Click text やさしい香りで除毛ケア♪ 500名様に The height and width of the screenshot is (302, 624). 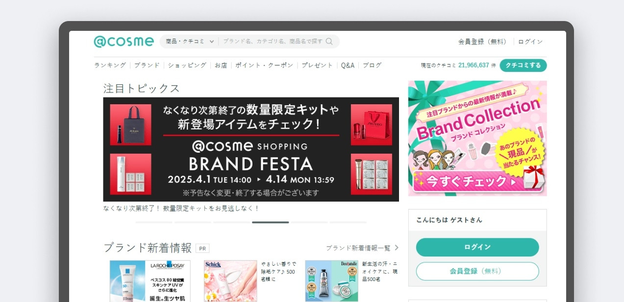click(x=278, y=271)
